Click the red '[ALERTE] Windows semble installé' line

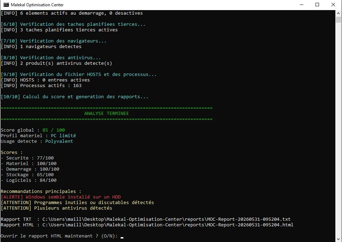click(61, 197)
